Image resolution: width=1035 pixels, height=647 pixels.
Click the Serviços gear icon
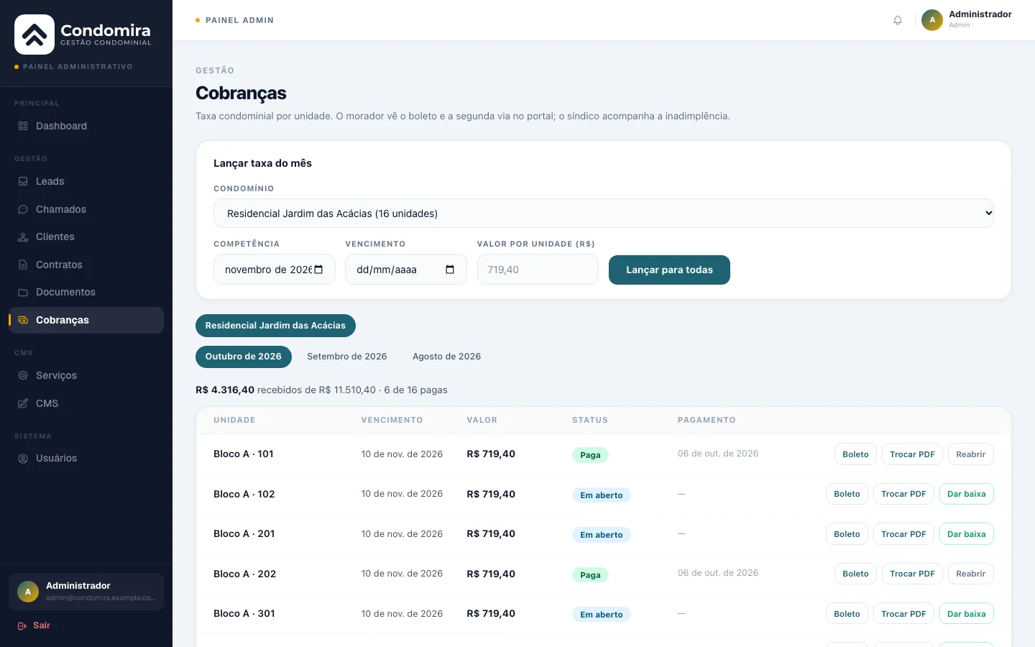click(23, 375)
